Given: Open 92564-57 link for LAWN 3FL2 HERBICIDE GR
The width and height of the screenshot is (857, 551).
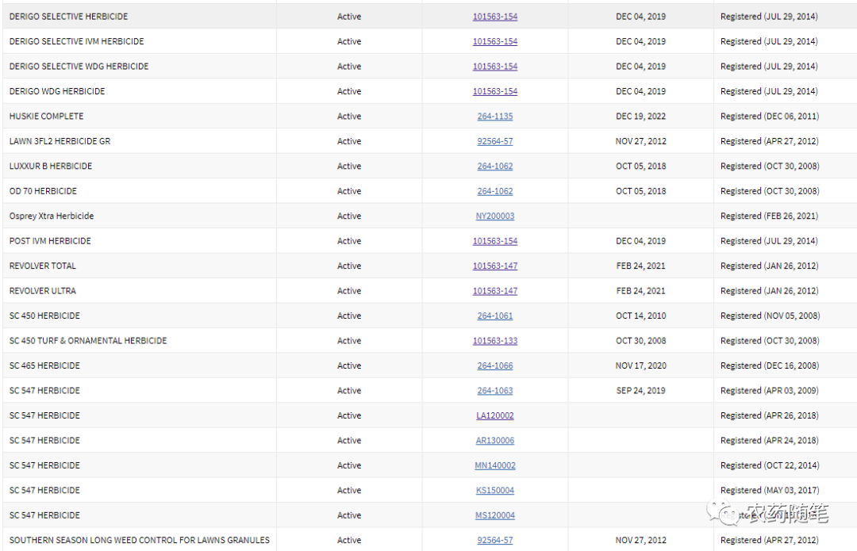Looking at the screenshot, I should (x=494, y=141).
